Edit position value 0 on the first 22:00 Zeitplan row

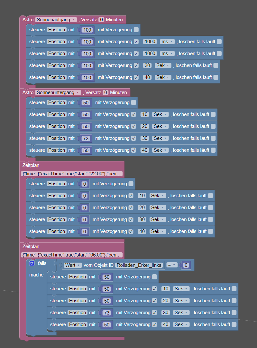(x=84, y=184)
